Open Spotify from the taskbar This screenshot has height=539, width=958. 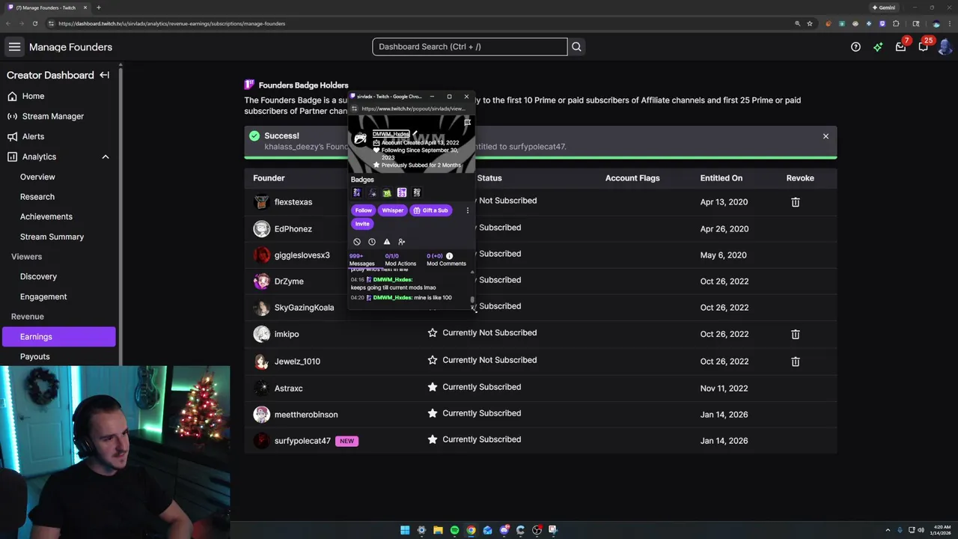click(x=454, y=530)
